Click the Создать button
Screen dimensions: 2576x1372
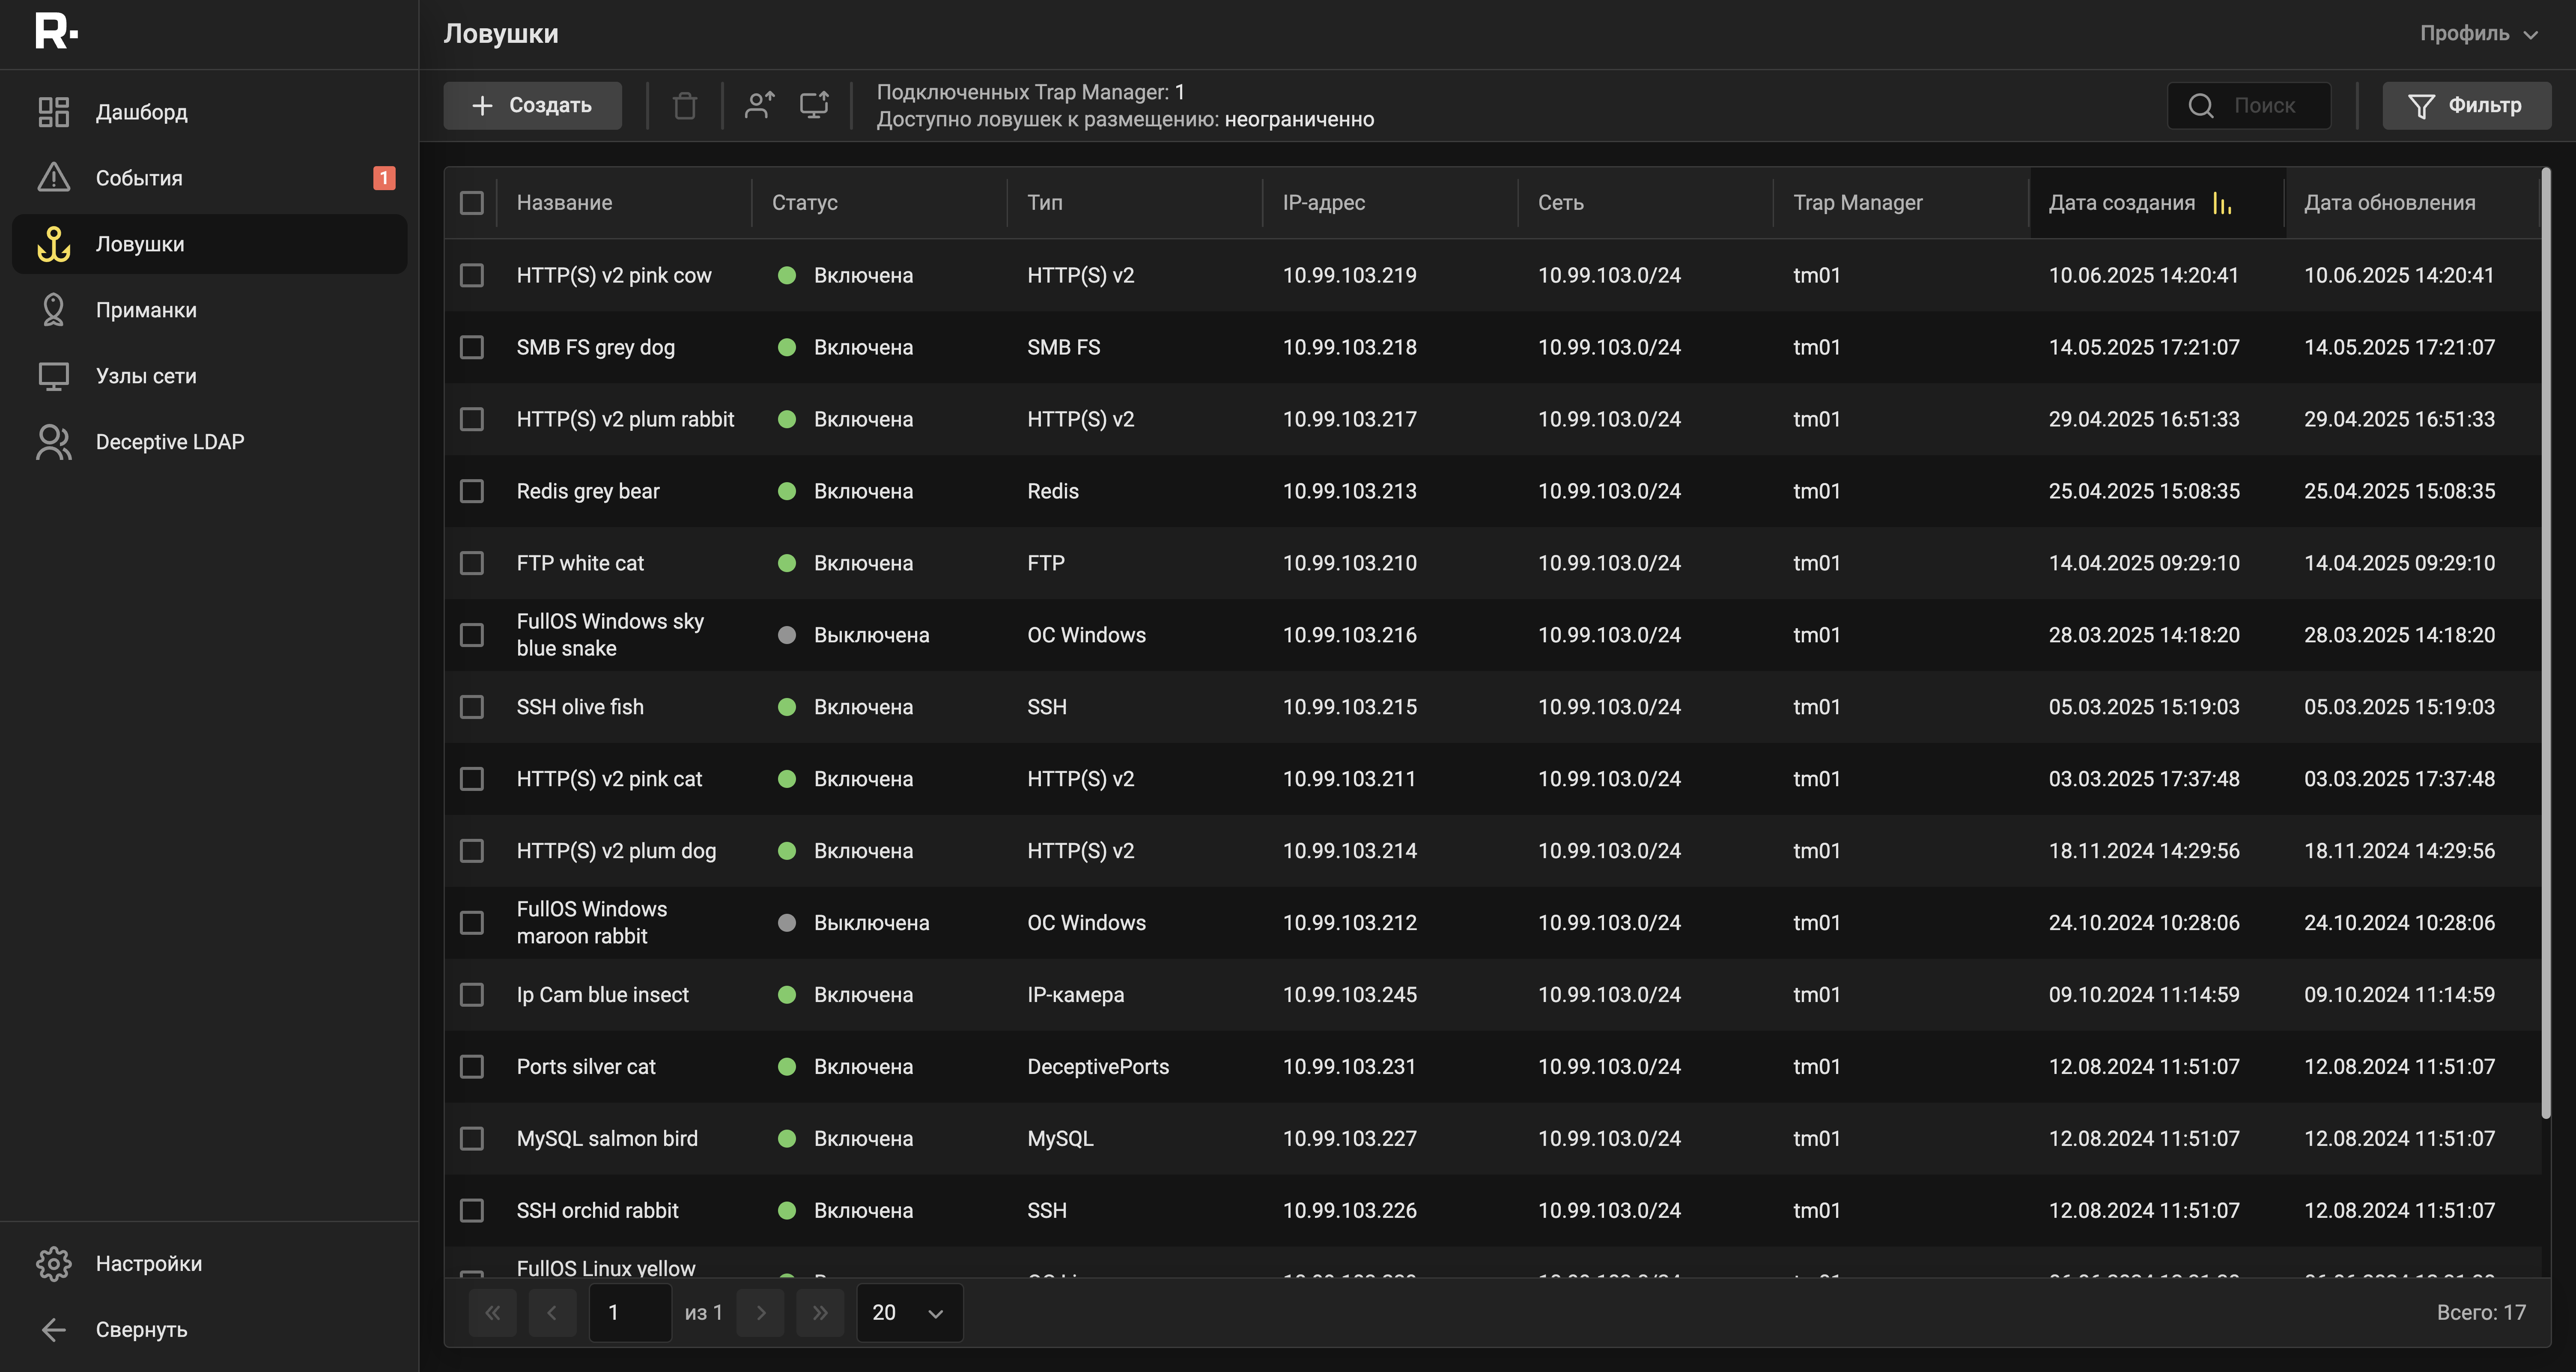pos(532,105)
